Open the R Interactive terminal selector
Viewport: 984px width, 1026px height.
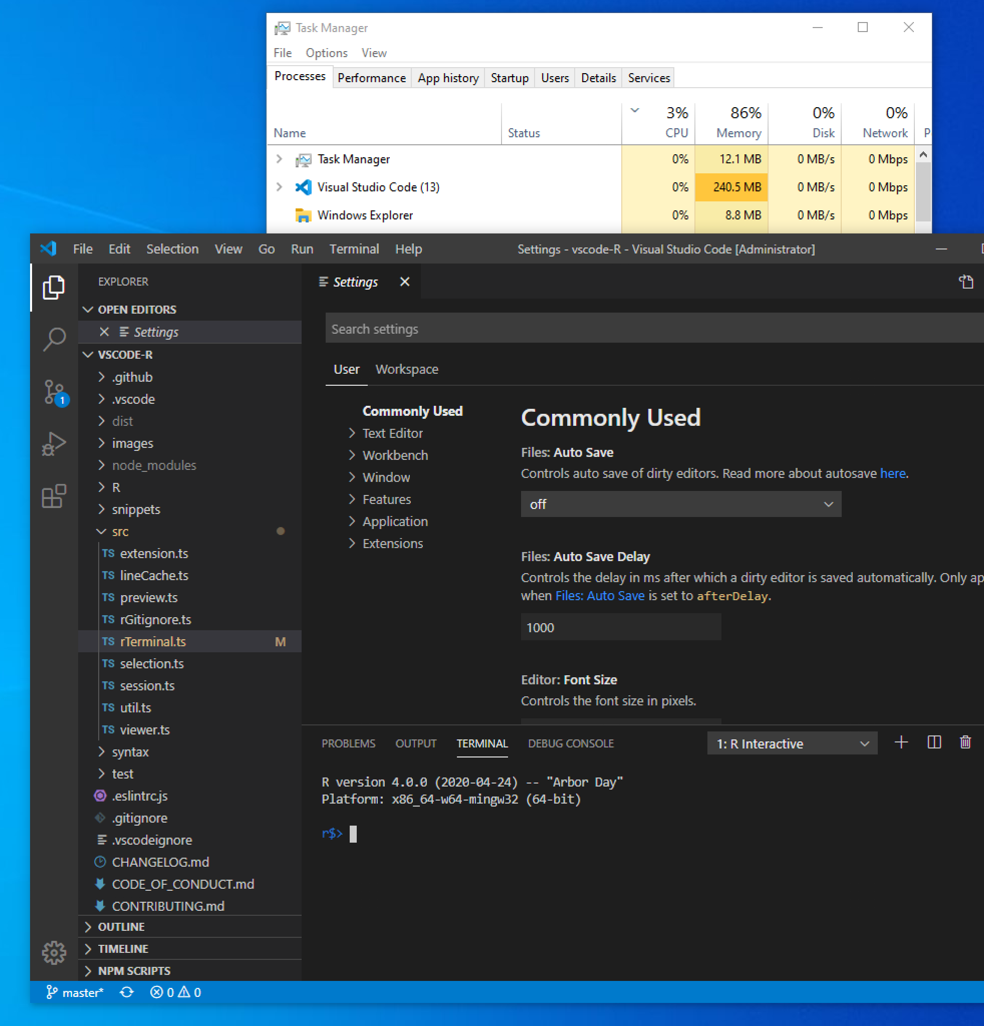pyautogui.click(x=792, y=743)
